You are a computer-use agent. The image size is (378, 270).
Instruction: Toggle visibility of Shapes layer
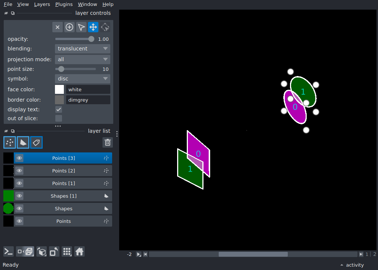[x=19, y=208]
